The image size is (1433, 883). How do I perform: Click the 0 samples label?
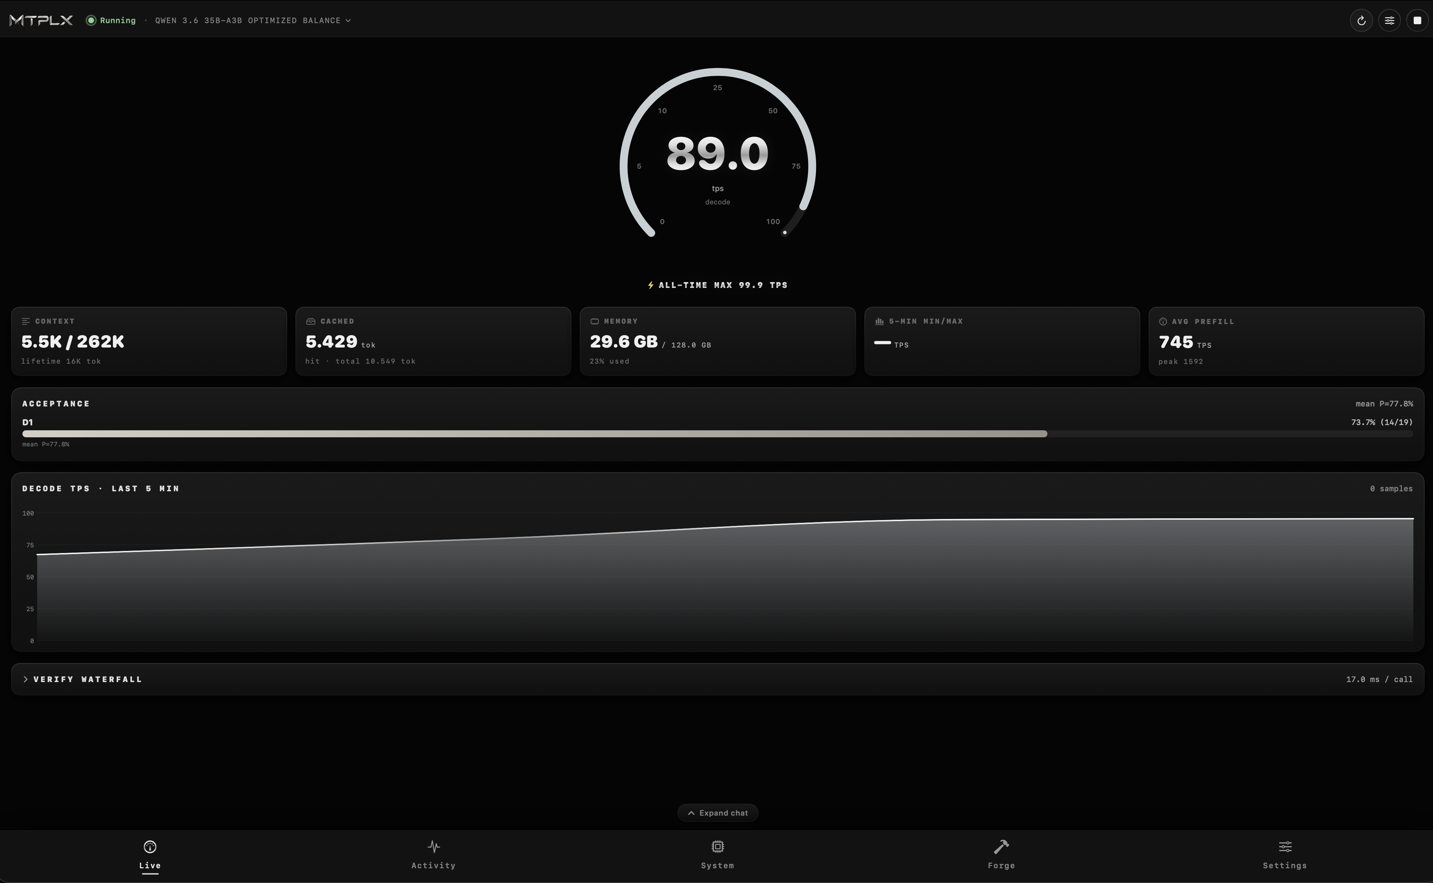[x=1391, y=488]
